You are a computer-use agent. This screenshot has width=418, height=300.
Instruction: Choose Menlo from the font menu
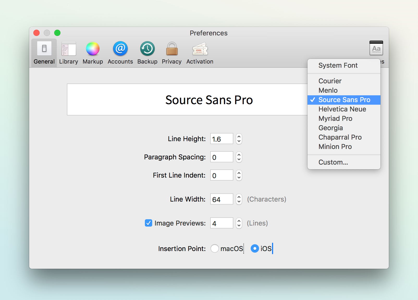tap(344, 90)
